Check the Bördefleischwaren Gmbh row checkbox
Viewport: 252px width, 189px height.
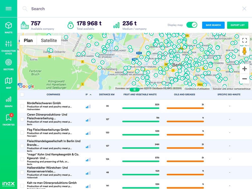tap(22, 106)
